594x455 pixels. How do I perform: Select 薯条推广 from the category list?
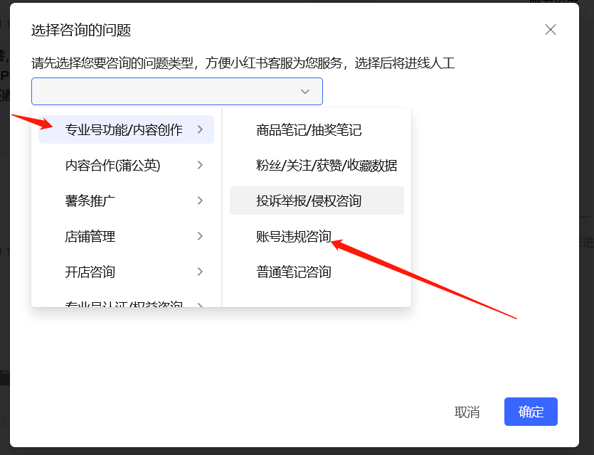coord(92,200)
